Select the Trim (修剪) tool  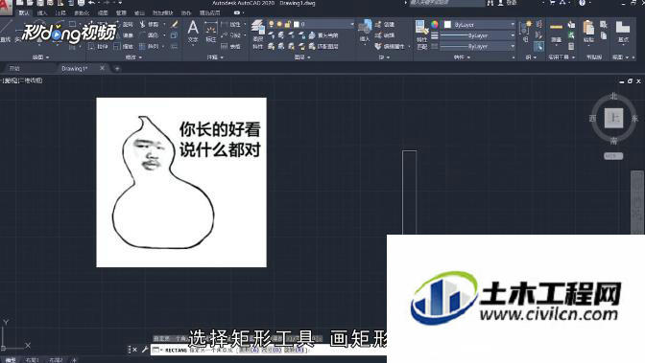[150, 25]
